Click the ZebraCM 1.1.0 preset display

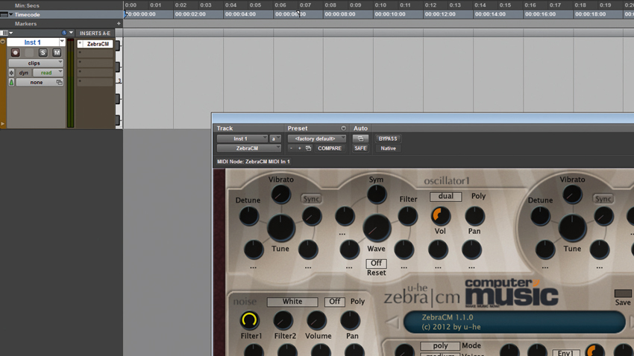pos(515,322)
